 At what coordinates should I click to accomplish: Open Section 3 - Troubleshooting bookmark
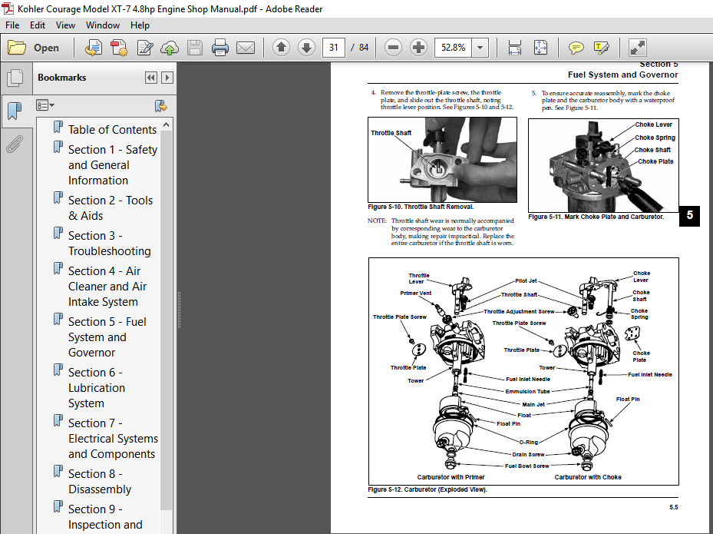tap(109, 243)
